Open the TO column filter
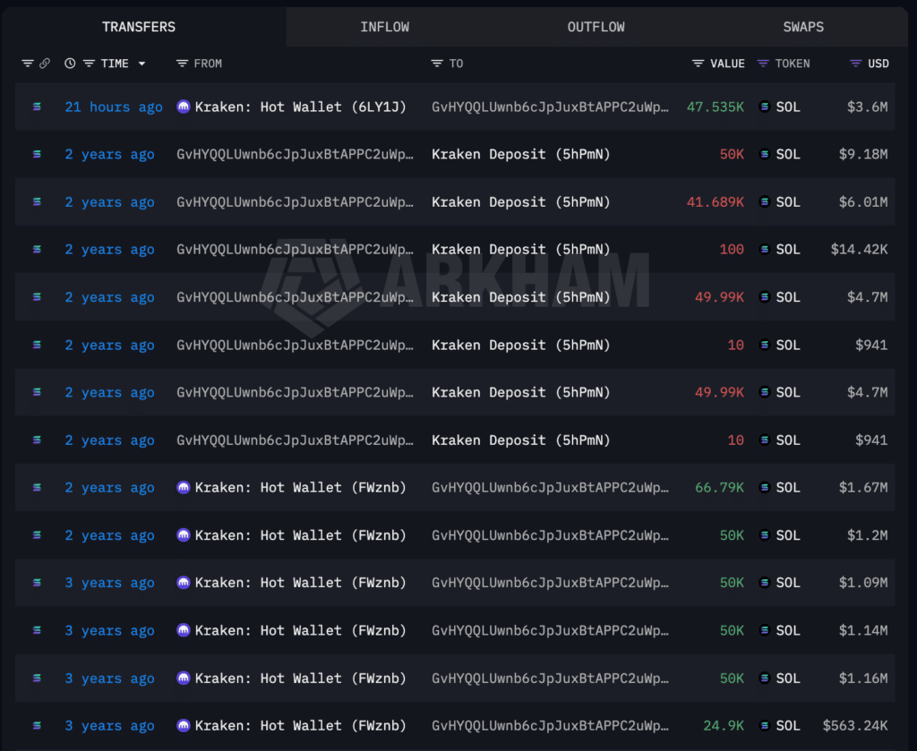This screenshot has height=751, width=917. pos(437,64)
